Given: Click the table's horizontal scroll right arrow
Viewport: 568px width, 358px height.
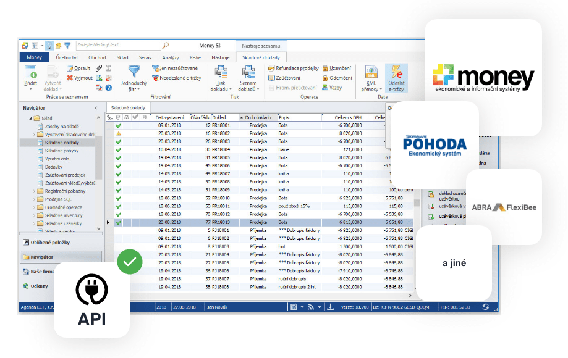Looking at the screenshot, I should click(410, 296).
